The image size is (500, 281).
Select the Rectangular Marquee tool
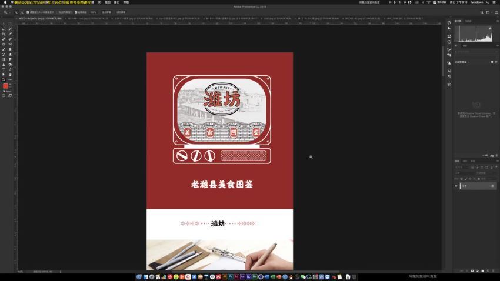click(10, 24)
